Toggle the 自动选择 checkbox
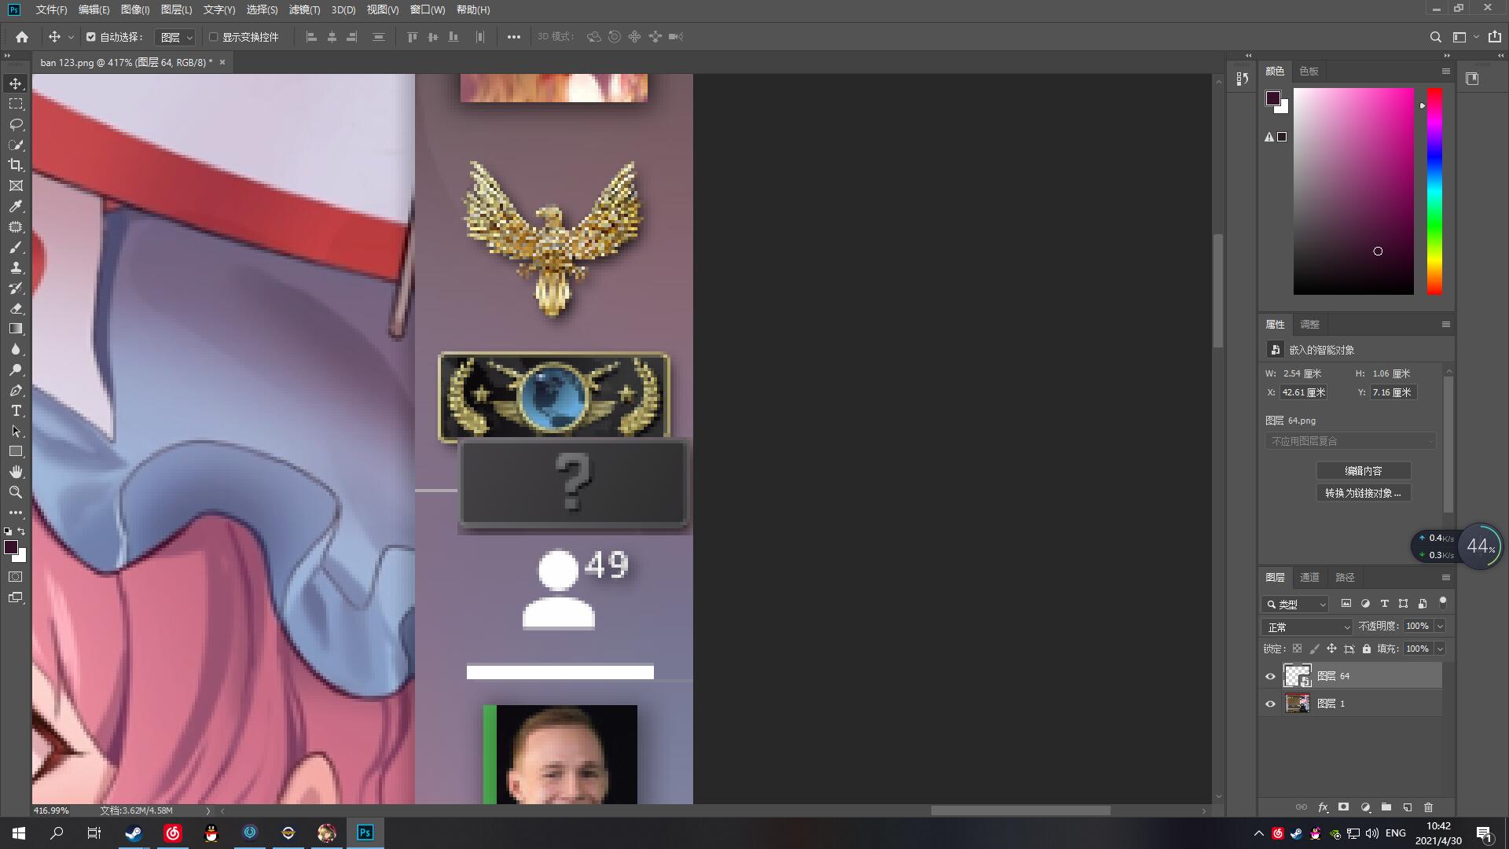This screenshot has height=849, width=1509. click(91, 37)
